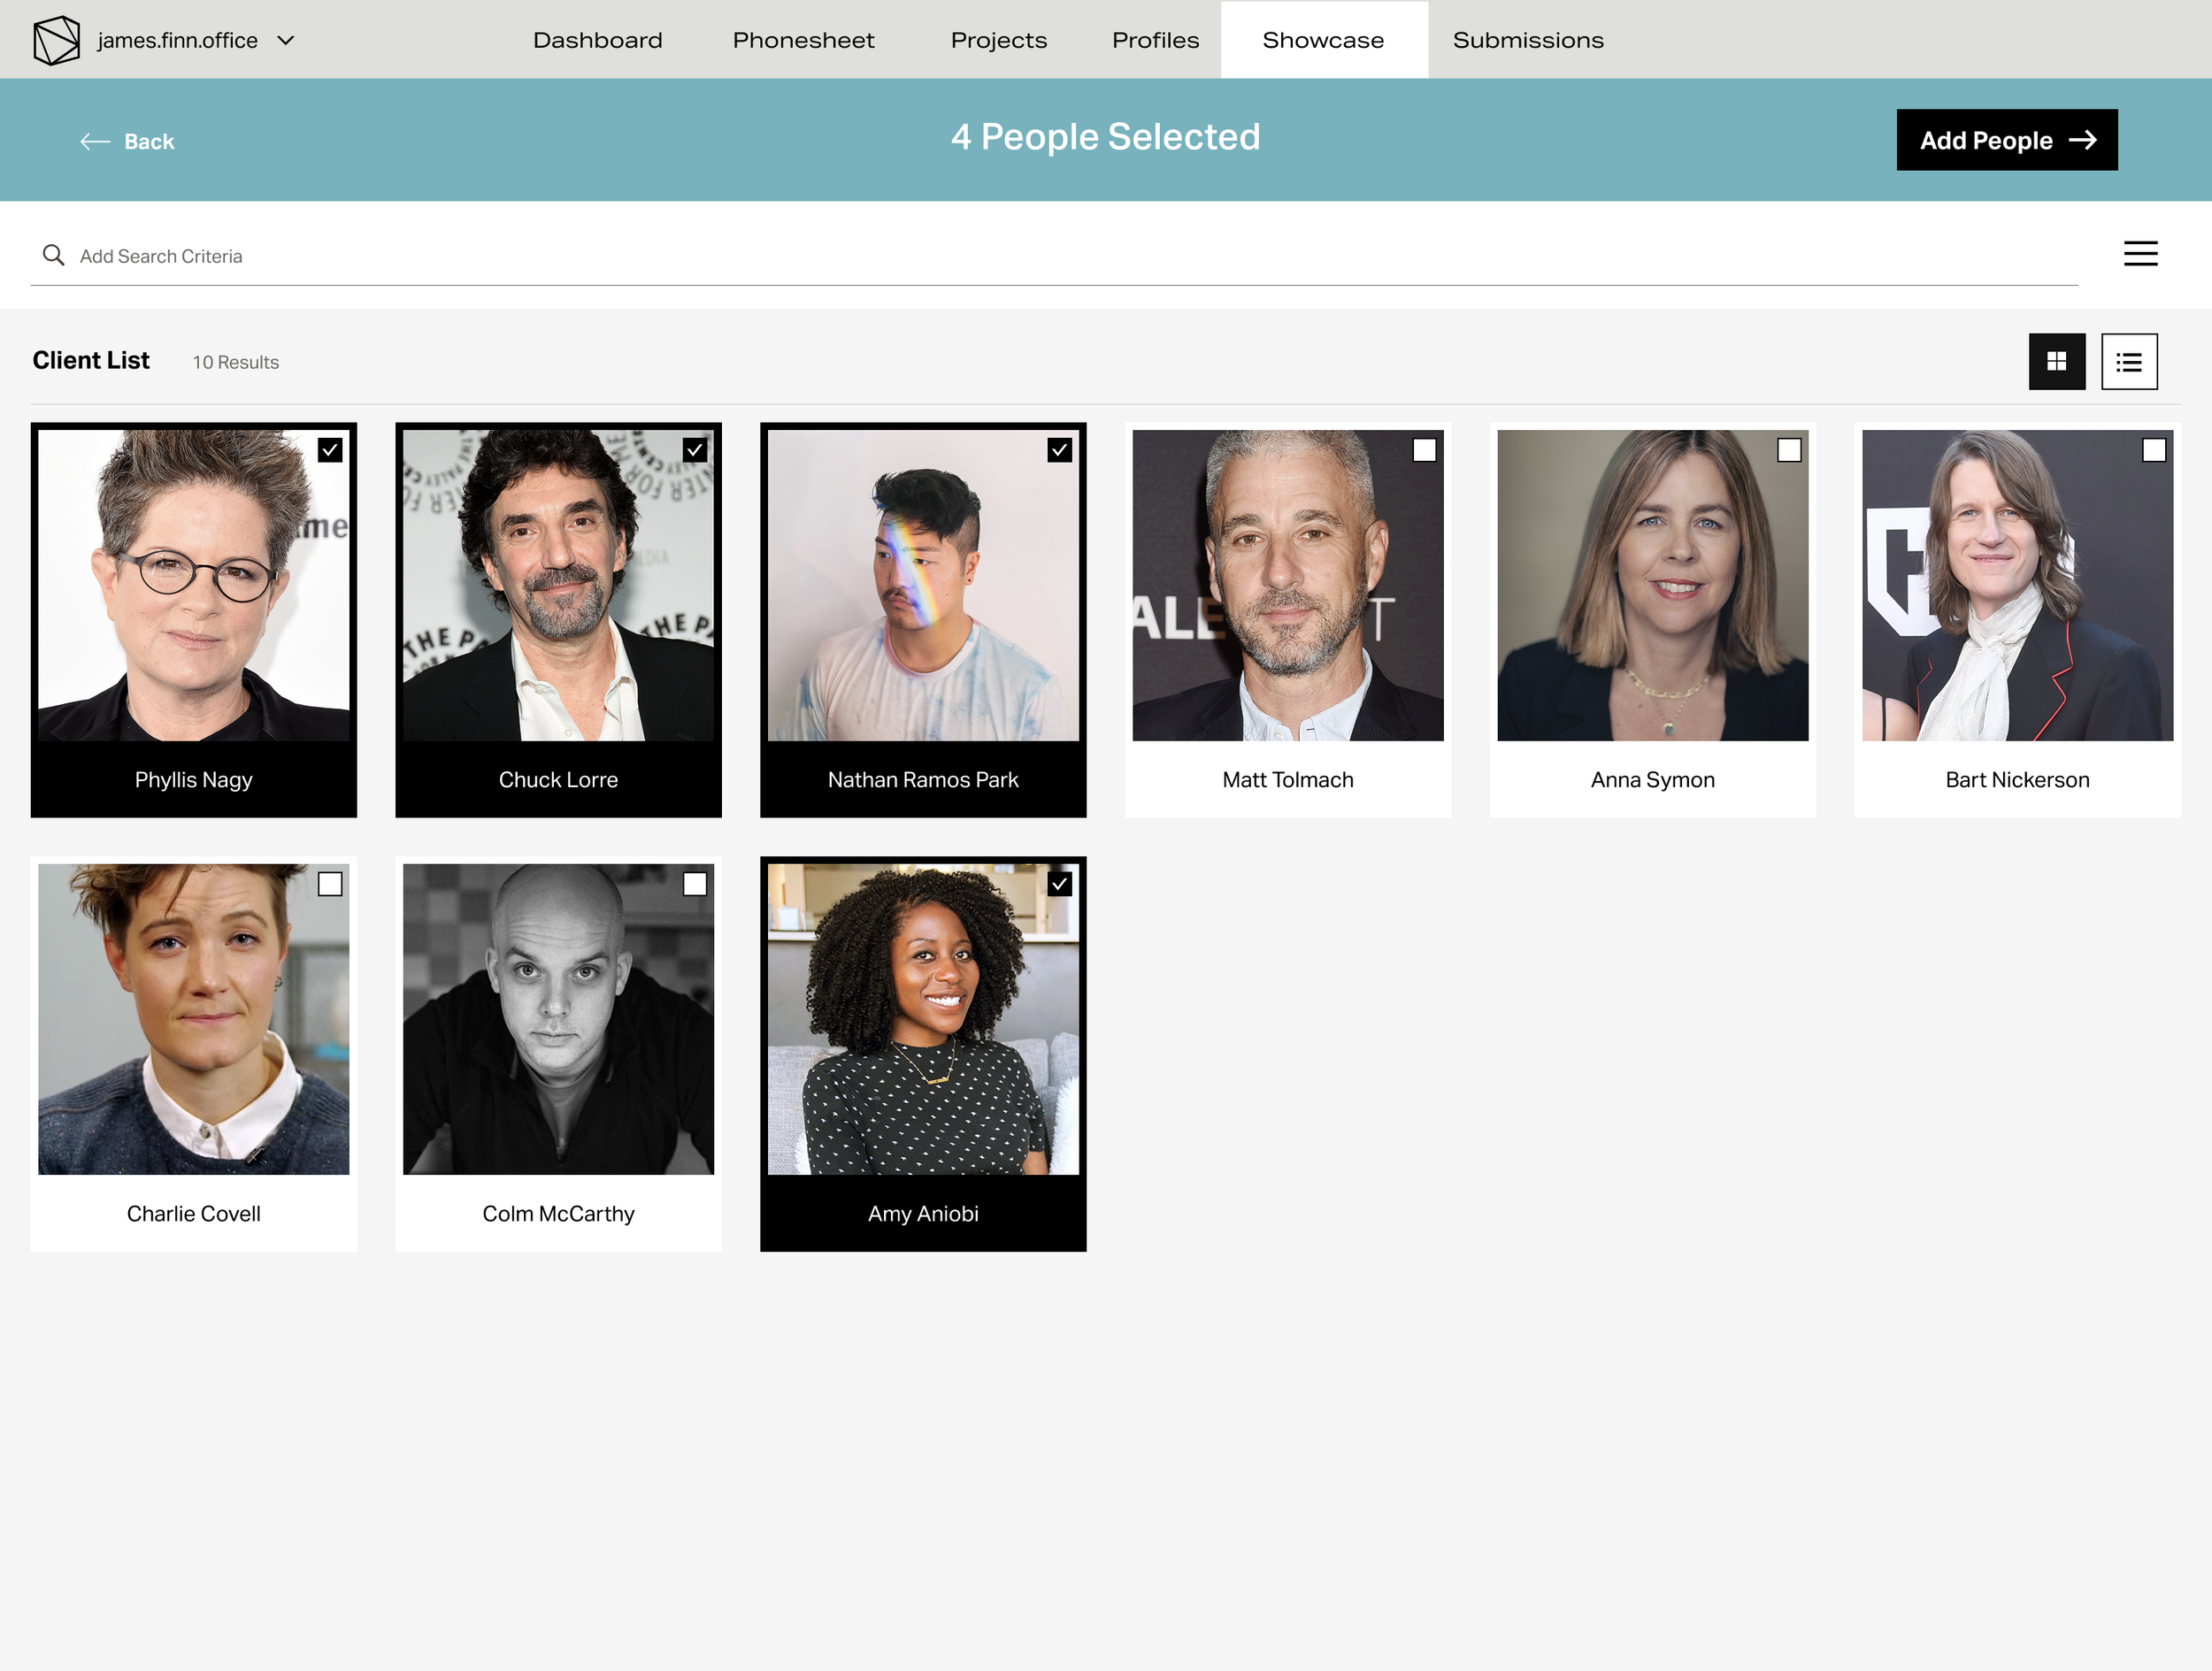
Task: Switch to the list view icon
Action: [2128, 361]
